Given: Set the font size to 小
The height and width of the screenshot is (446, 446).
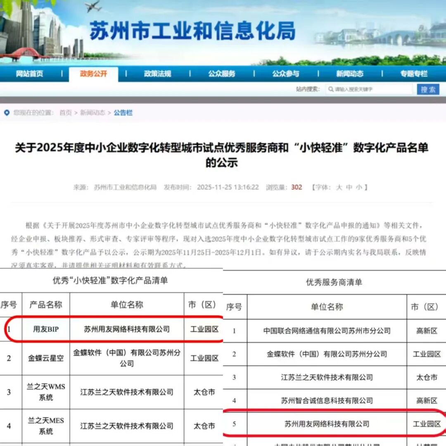Looking at the screenshot, I should click(x=359, y=187).
